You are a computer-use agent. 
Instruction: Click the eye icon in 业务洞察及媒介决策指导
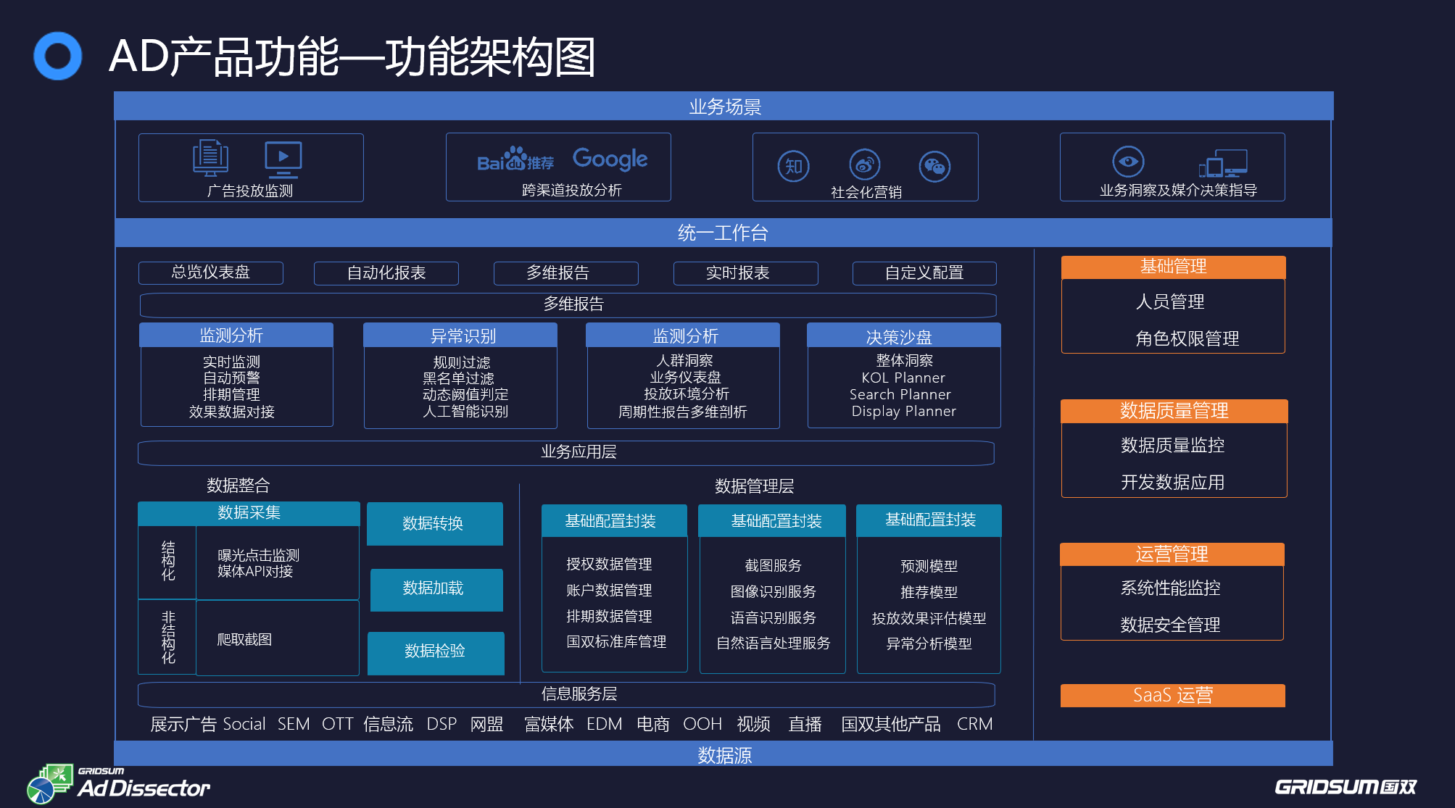click(1129, 163)
